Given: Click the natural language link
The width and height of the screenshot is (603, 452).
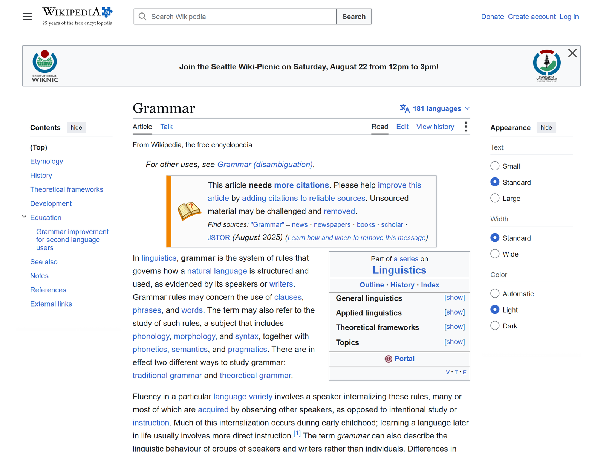Looking at the screenshot, I should point(217,271).
